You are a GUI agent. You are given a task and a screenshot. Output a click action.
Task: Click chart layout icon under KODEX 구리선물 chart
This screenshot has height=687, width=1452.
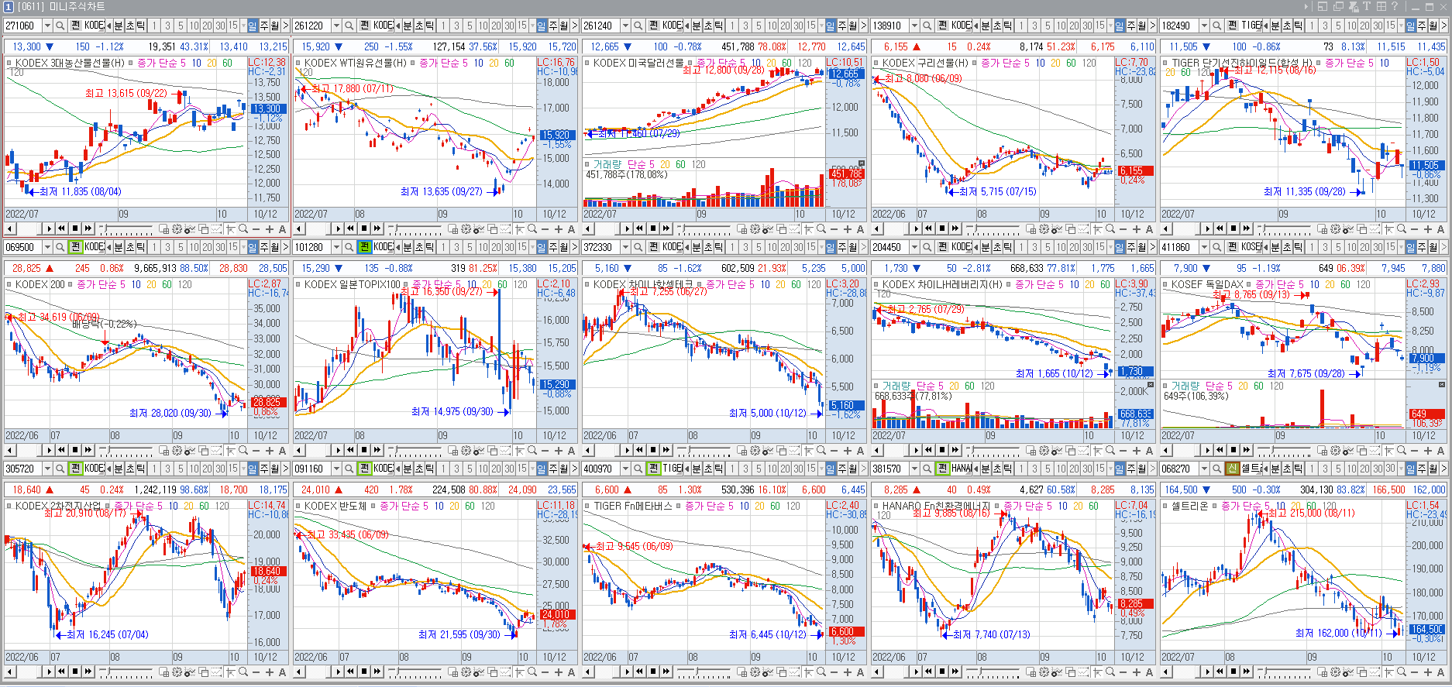1031,228
